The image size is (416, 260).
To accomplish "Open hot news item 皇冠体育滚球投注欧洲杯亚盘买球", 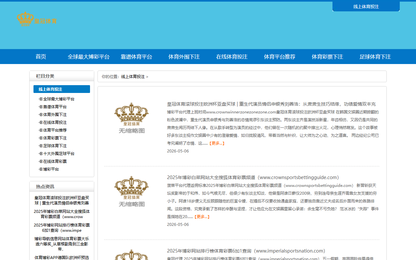I will (62, 200).
